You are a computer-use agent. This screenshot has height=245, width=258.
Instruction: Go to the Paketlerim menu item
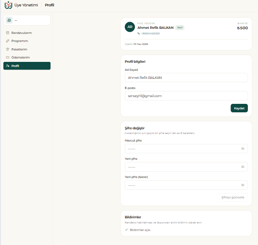pyautogui.click(x=27, y=49)
